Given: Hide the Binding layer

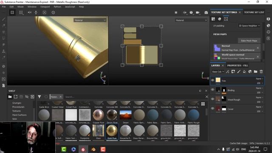Looking at the screenshot, I should [212, 90].
